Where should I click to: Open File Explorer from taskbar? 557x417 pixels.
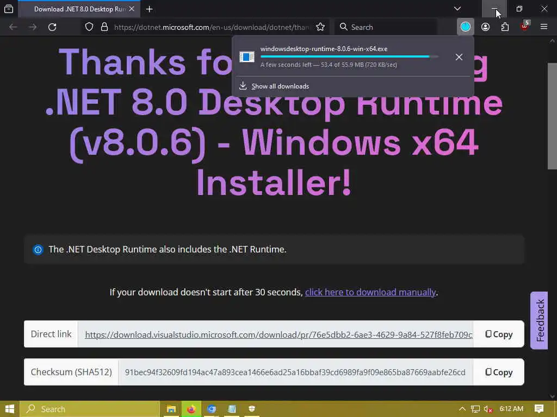point(171,409)
